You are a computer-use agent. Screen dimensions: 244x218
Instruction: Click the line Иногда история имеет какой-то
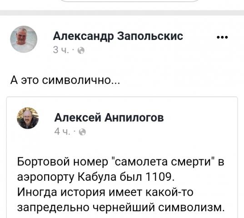(x=105, y=192)
